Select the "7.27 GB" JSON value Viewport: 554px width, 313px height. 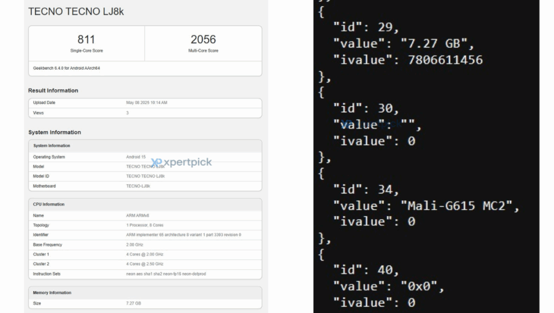pyautogui.click(x=433, y=43)
